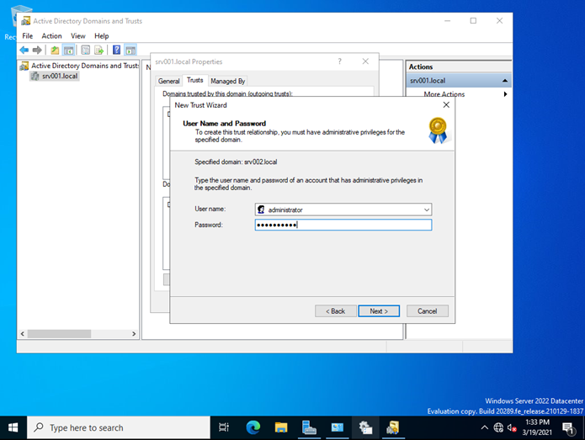Click the Up one level folder icon

pyautogui.click(x=55, y=50)
